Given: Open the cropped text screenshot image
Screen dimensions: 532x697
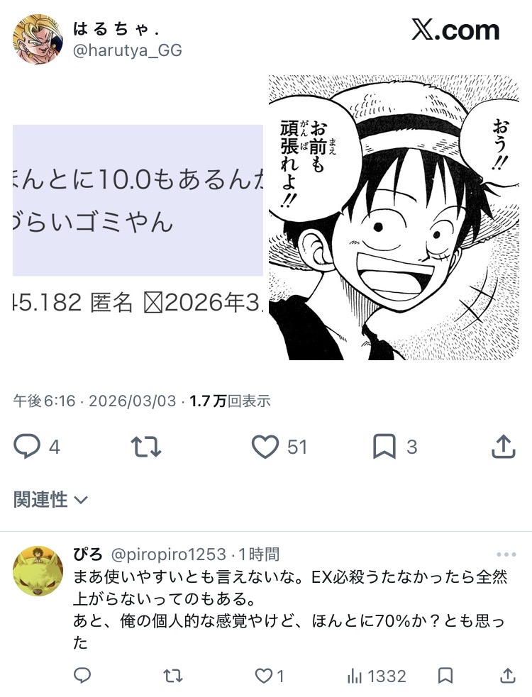Looking at the screenshot, I should 138,200.
